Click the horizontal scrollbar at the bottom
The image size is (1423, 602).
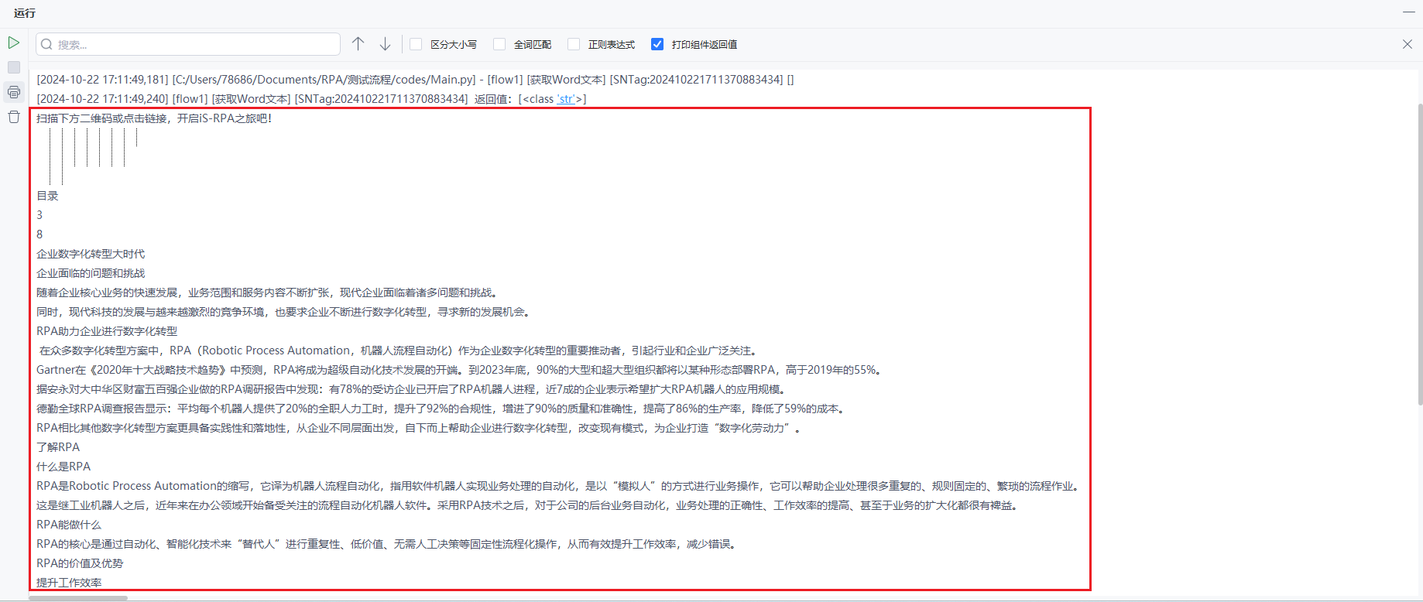click(x=78, y=598)
